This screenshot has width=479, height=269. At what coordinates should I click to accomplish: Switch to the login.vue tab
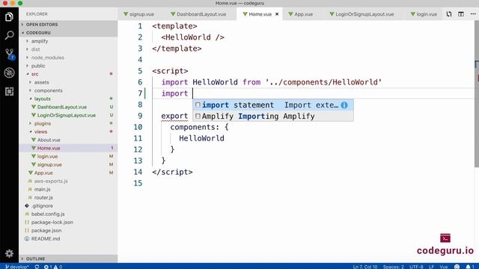[x=424, y=14]
